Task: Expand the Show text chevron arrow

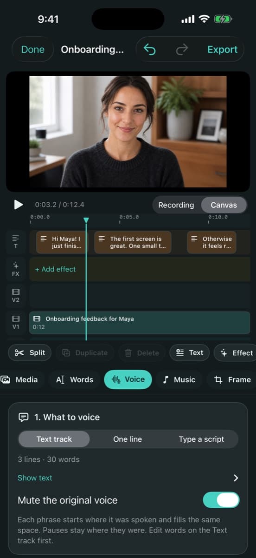Action: coord(236,478)
